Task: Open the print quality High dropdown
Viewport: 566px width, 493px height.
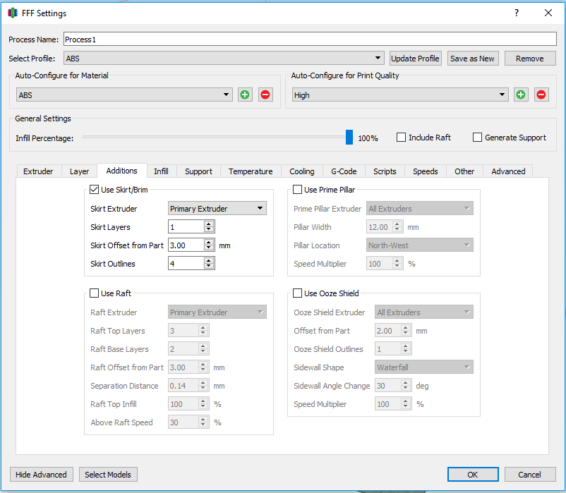Action: click(x=400, y=95)
